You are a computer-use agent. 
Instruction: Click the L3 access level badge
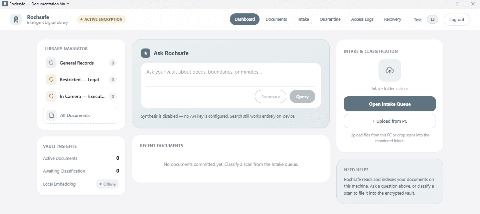pos(432,19)
